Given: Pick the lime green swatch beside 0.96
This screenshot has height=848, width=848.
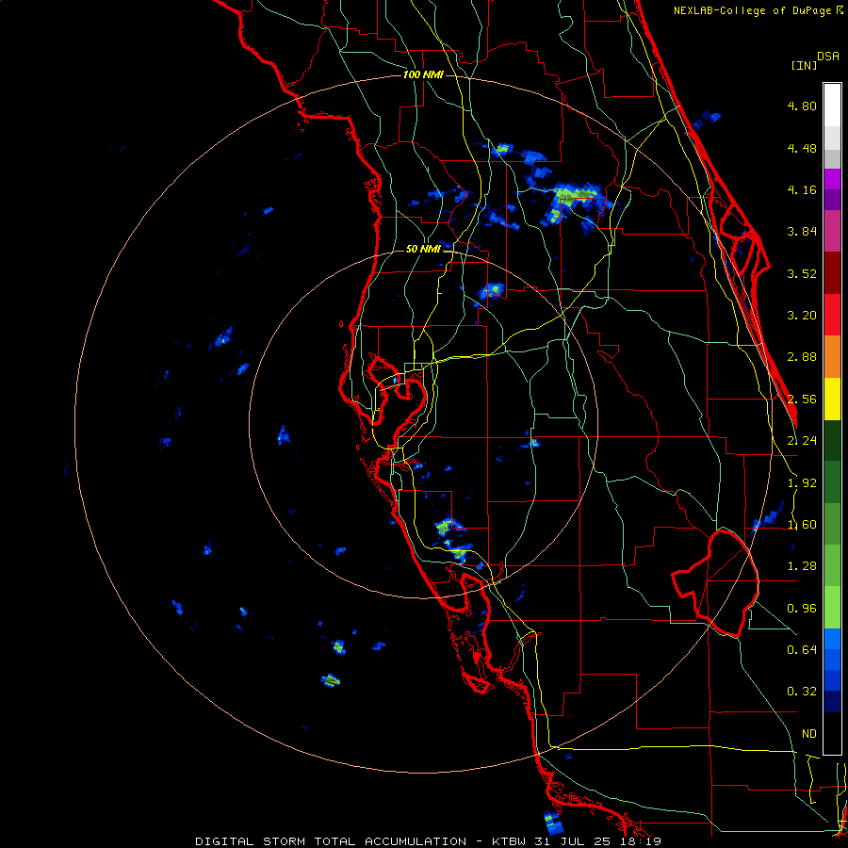Looking at the screenshot, I should (x=832, y=608).
